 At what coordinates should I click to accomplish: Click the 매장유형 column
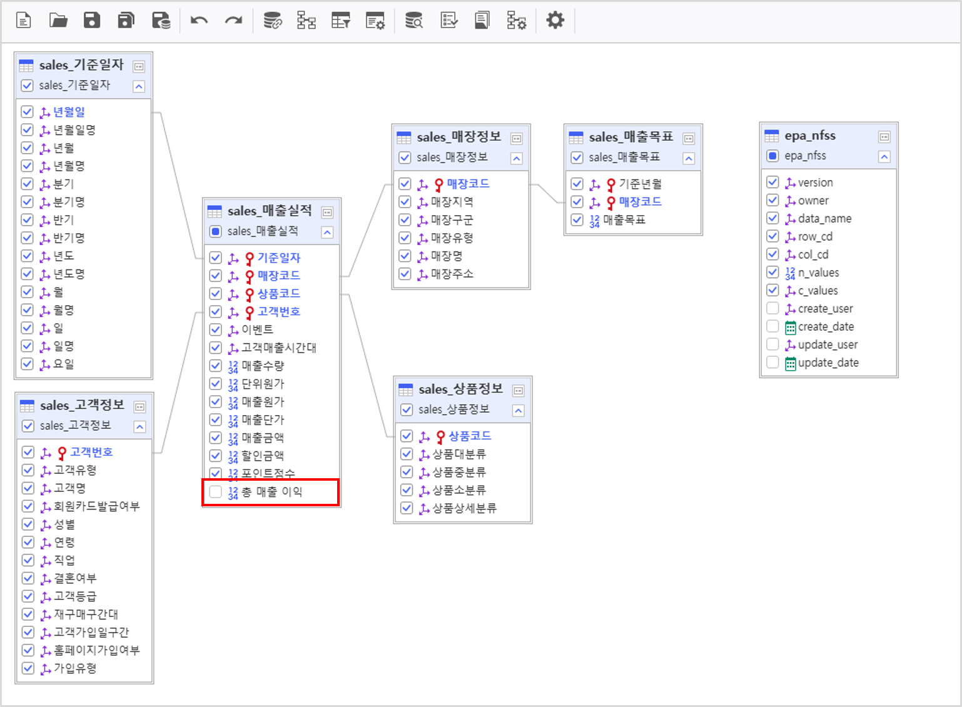[452, 238]
